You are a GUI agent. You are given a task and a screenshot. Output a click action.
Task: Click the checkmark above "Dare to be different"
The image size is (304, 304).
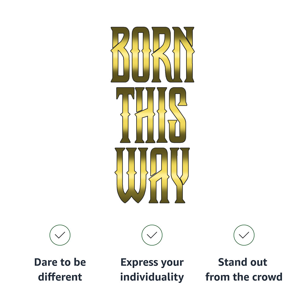tap(60, 235)
